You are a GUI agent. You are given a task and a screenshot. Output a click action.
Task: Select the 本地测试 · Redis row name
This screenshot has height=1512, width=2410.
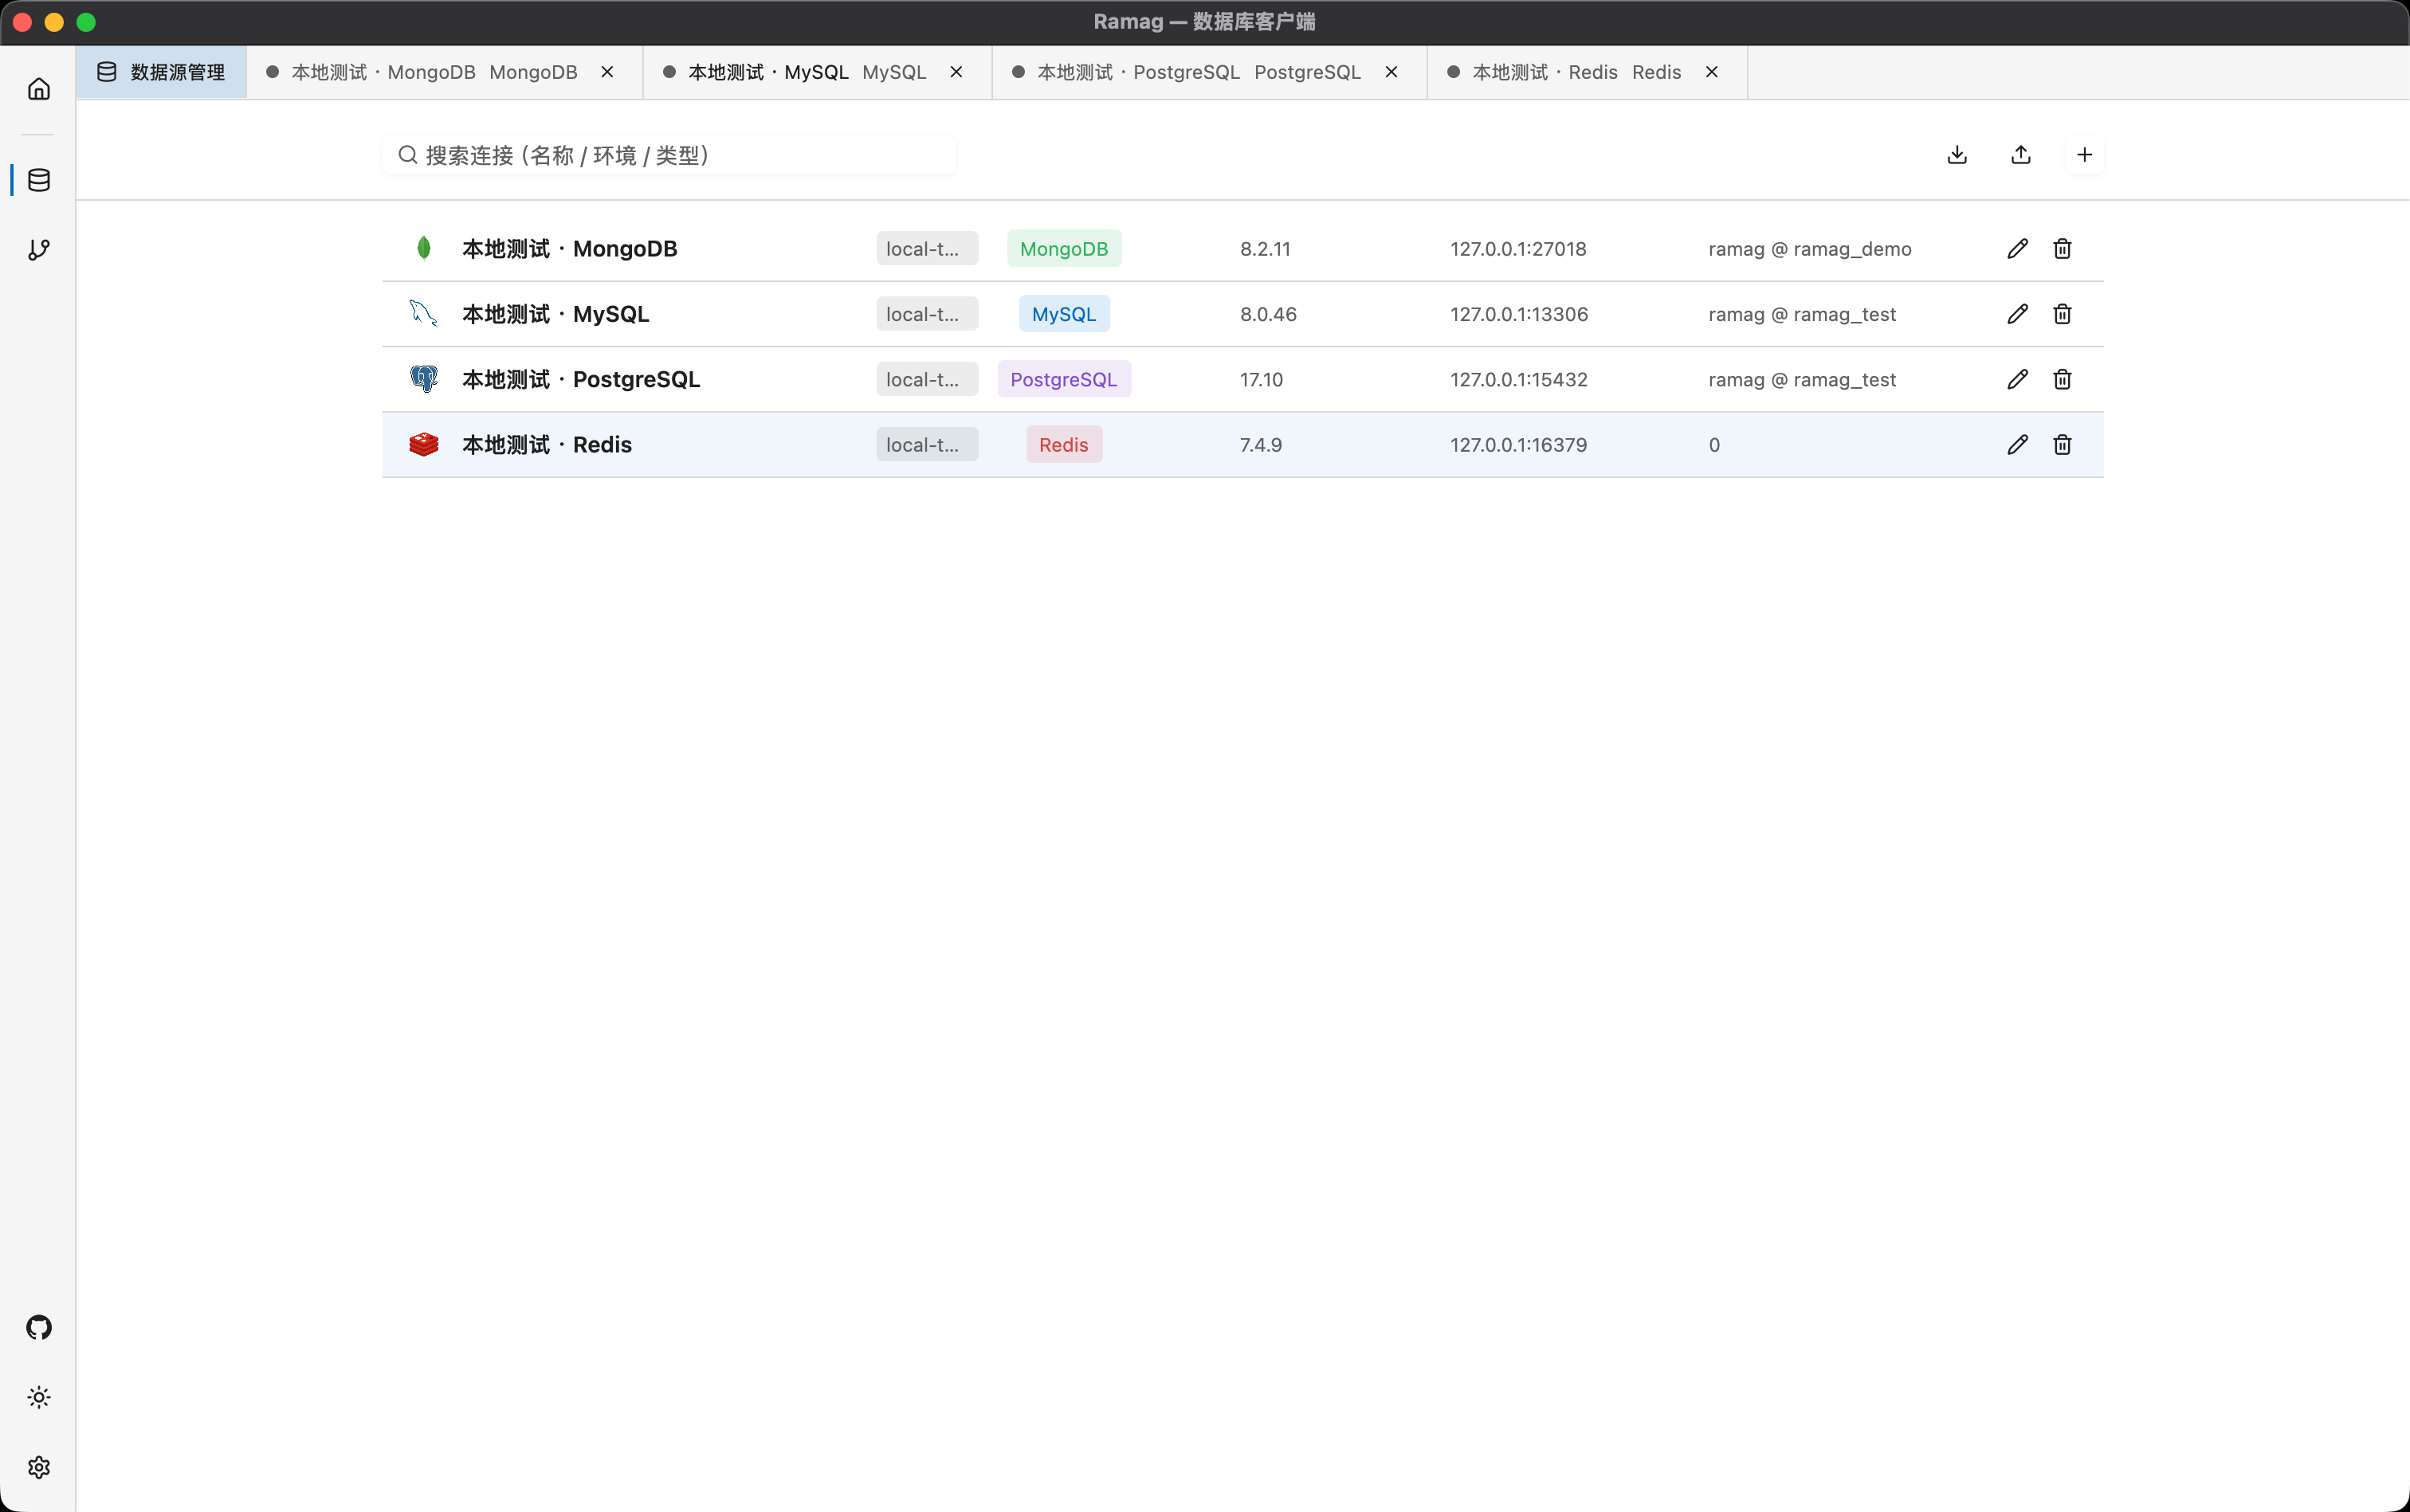pyautogui.click(x=546, y=445)
